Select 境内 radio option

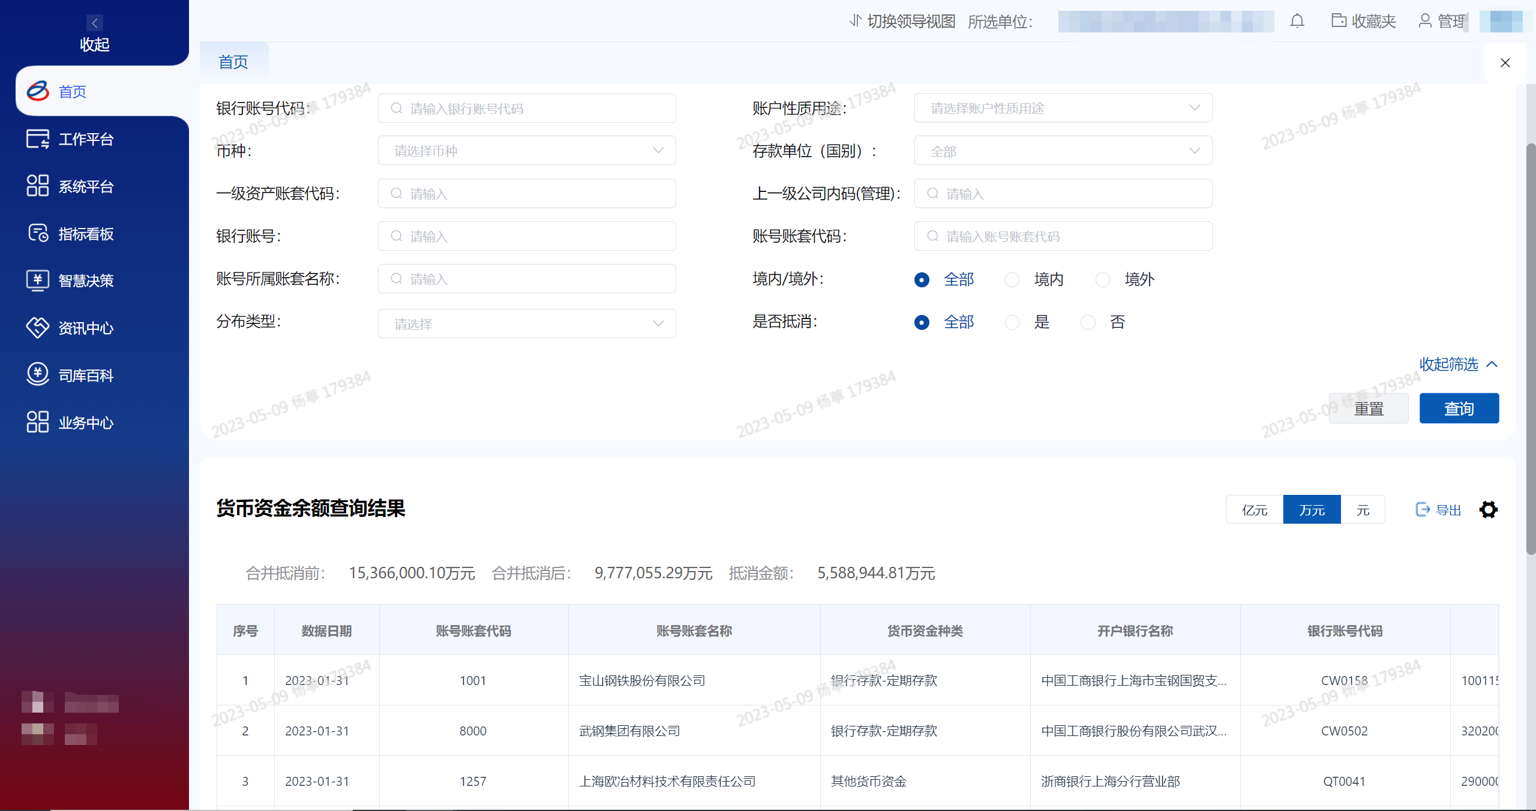pos(1012,280)
